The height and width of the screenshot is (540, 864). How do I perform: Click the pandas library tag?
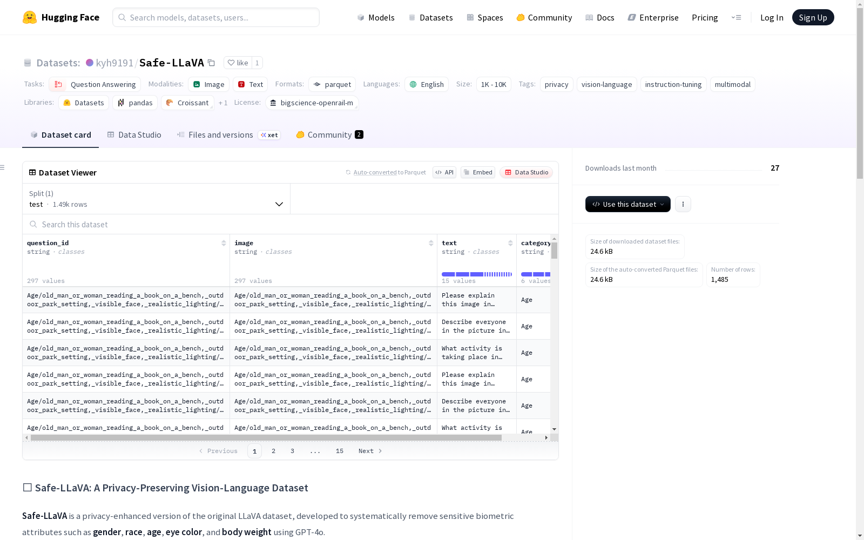point(135,103)
